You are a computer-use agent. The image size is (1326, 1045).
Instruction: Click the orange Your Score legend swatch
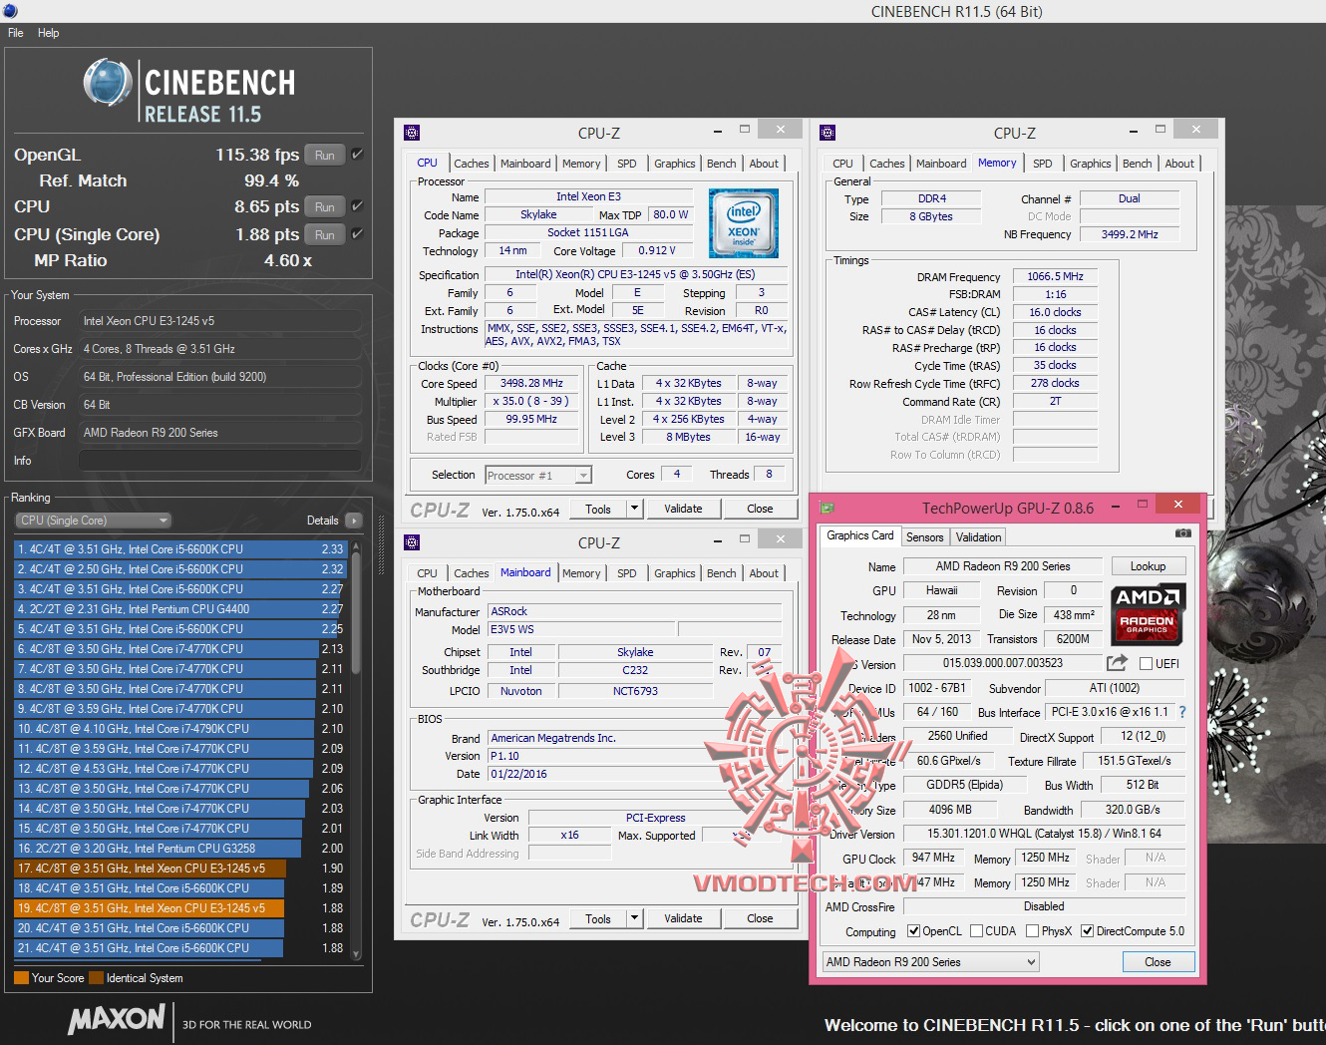point(21,978)
